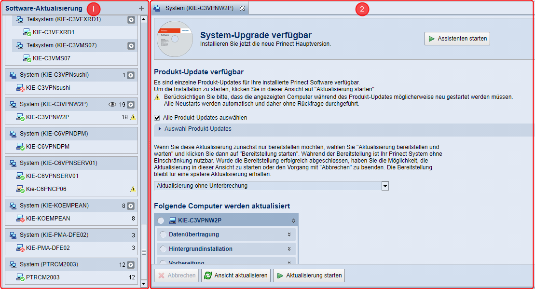Select System (KIE-KOEMPEAN) in list
Screen dimensions: 535x289
[x=71, y=206]
